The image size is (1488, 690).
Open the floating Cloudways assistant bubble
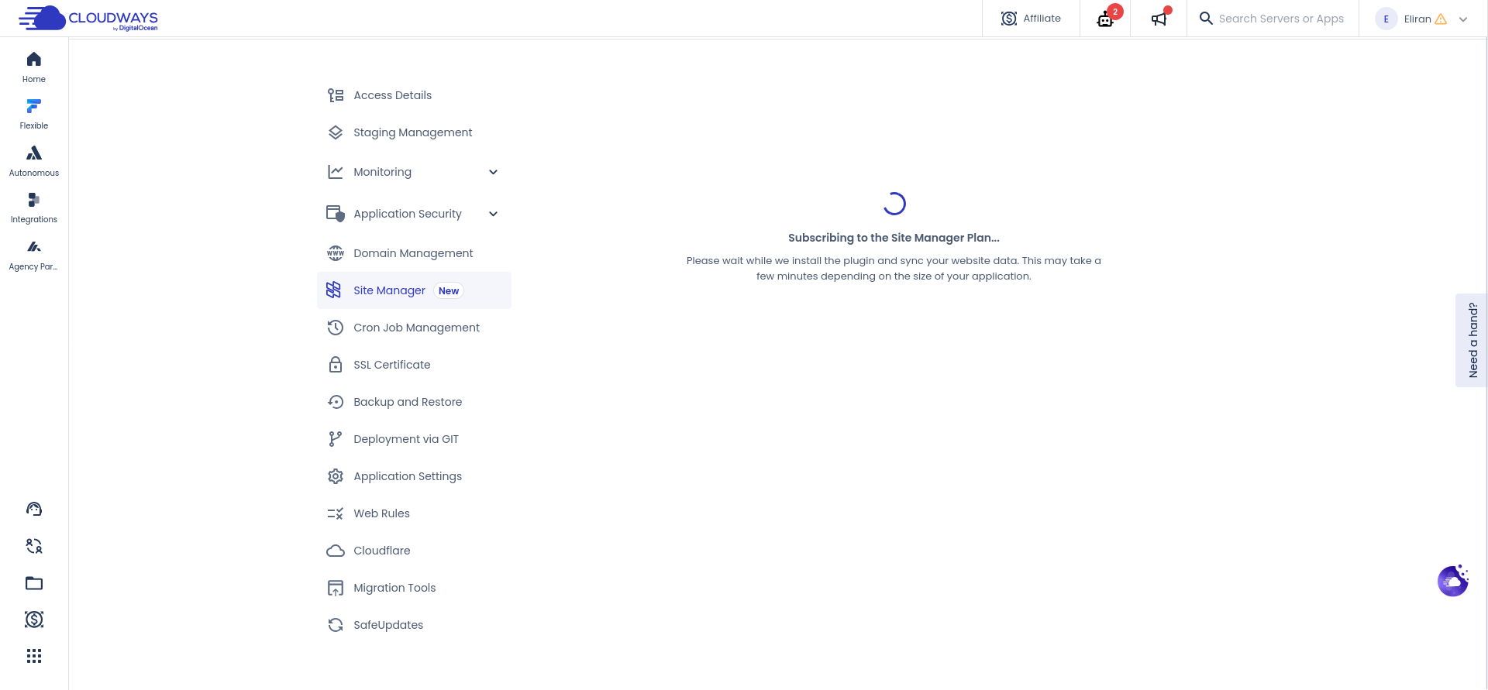pos(1453,580)
